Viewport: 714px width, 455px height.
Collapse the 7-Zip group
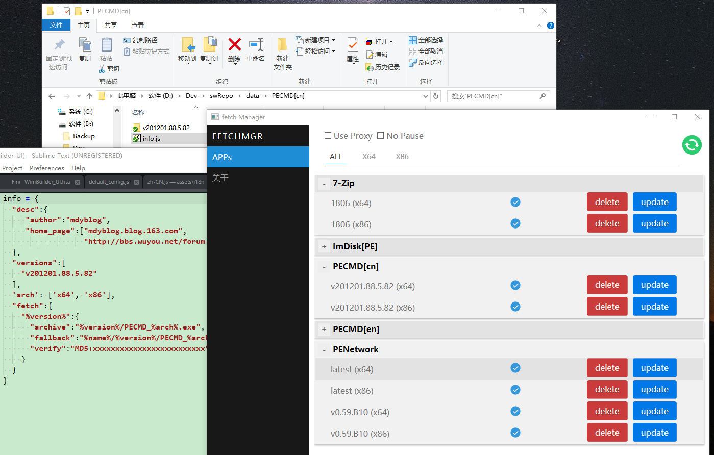(x=324, y=184)
